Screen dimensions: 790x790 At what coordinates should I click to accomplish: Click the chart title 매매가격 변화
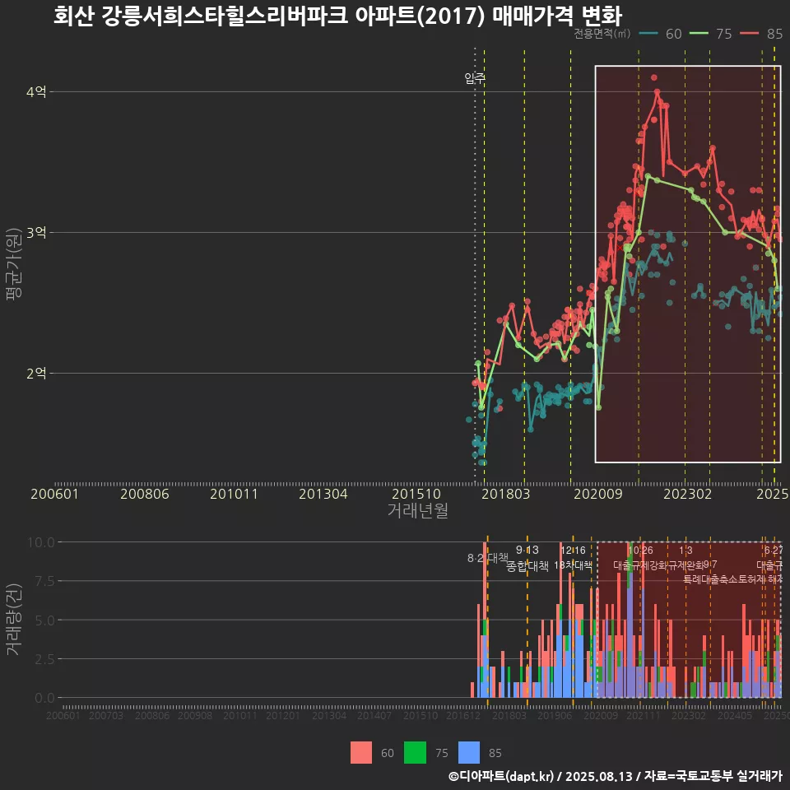tap(557, 16)
